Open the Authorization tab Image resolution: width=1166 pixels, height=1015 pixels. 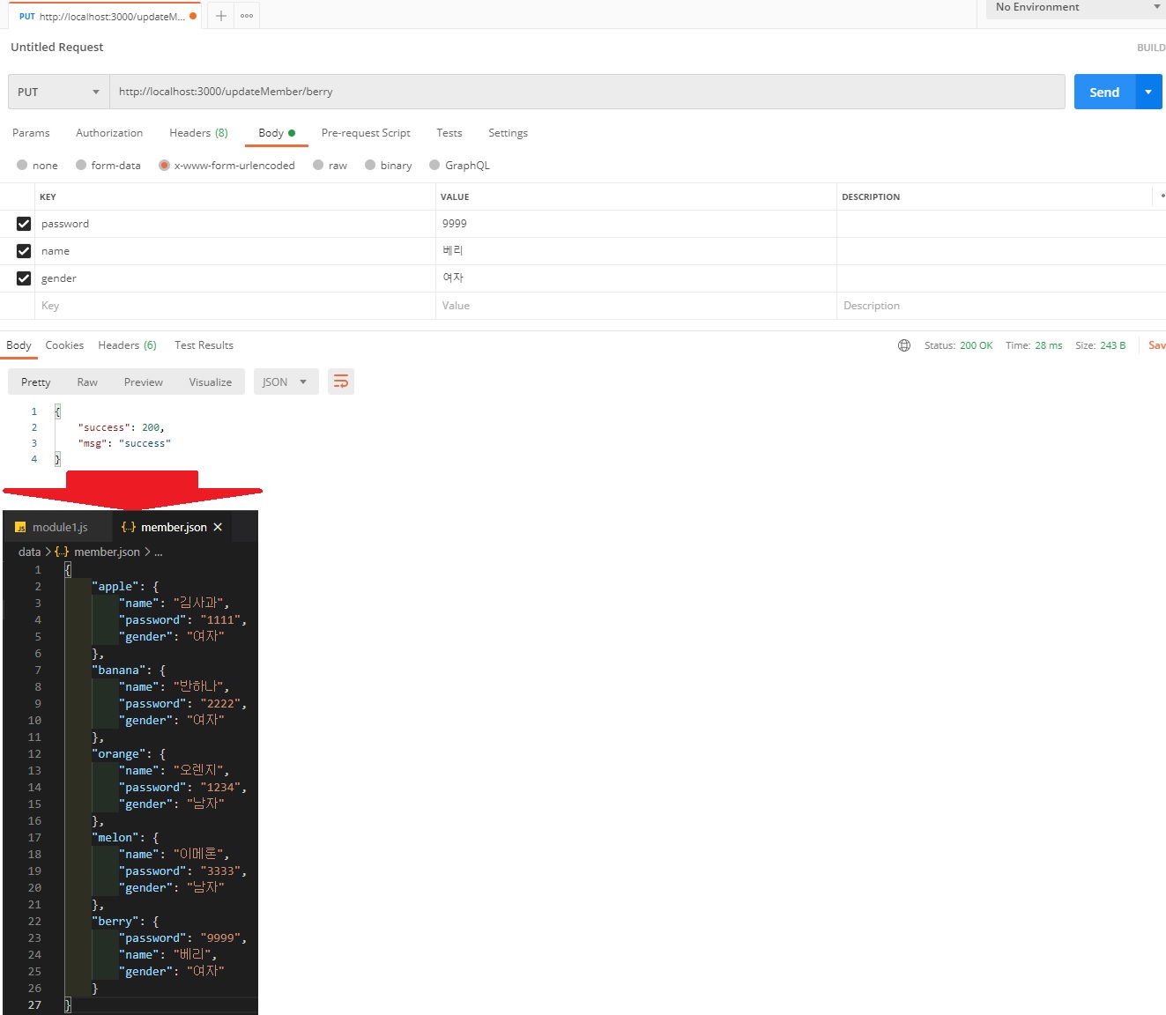pos(109,133)
